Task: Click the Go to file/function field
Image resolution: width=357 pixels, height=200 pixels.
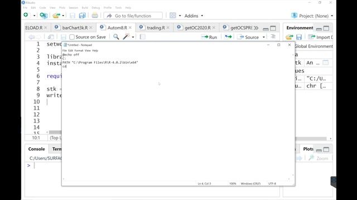Action: click(x=133, y=16)
